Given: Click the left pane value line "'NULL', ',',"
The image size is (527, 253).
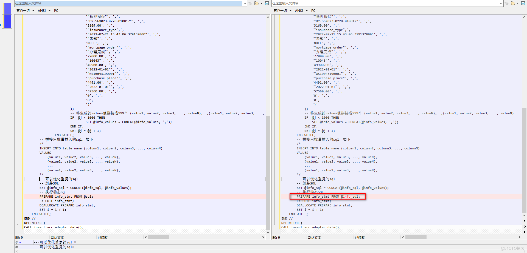Looking at the screenshot, I should (97, 43).
